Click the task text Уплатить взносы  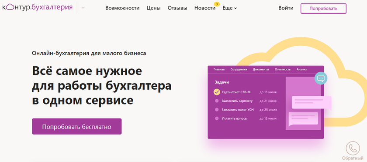[x=235, y=118]
